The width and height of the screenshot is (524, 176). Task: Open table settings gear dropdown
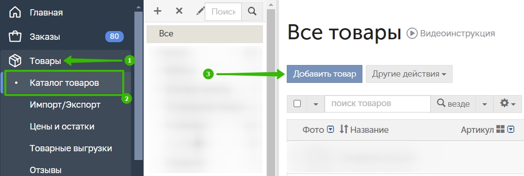point(508,104)
